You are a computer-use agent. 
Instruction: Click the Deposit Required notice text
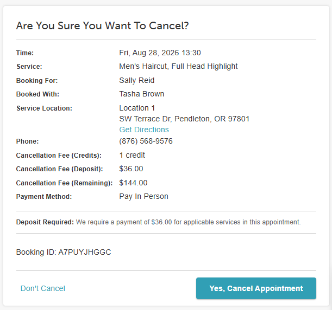pos(158,222)
